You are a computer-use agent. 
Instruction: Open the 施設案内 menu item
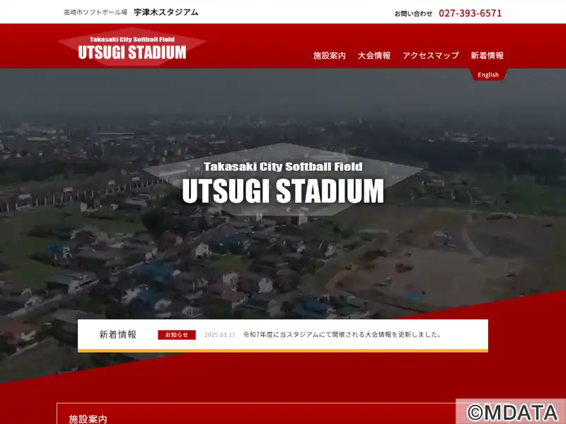tap(329, 56)
